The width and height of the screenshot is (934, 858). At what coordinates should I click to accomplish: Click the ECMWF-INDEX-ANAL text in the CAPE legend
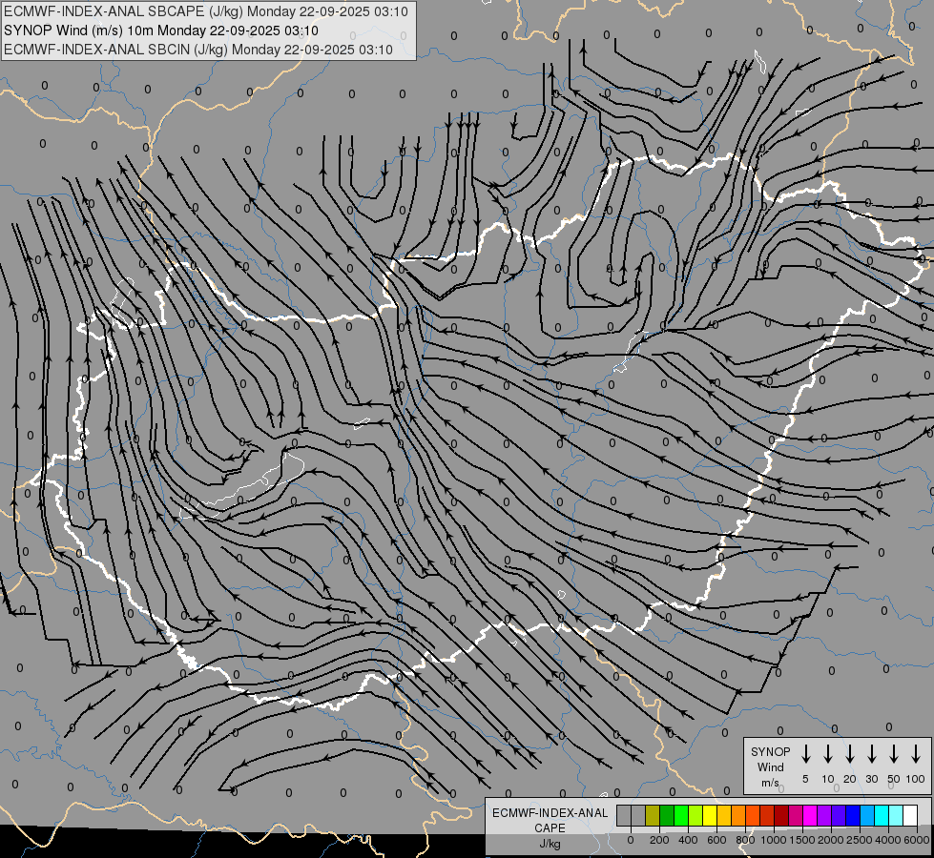[550, 813]
